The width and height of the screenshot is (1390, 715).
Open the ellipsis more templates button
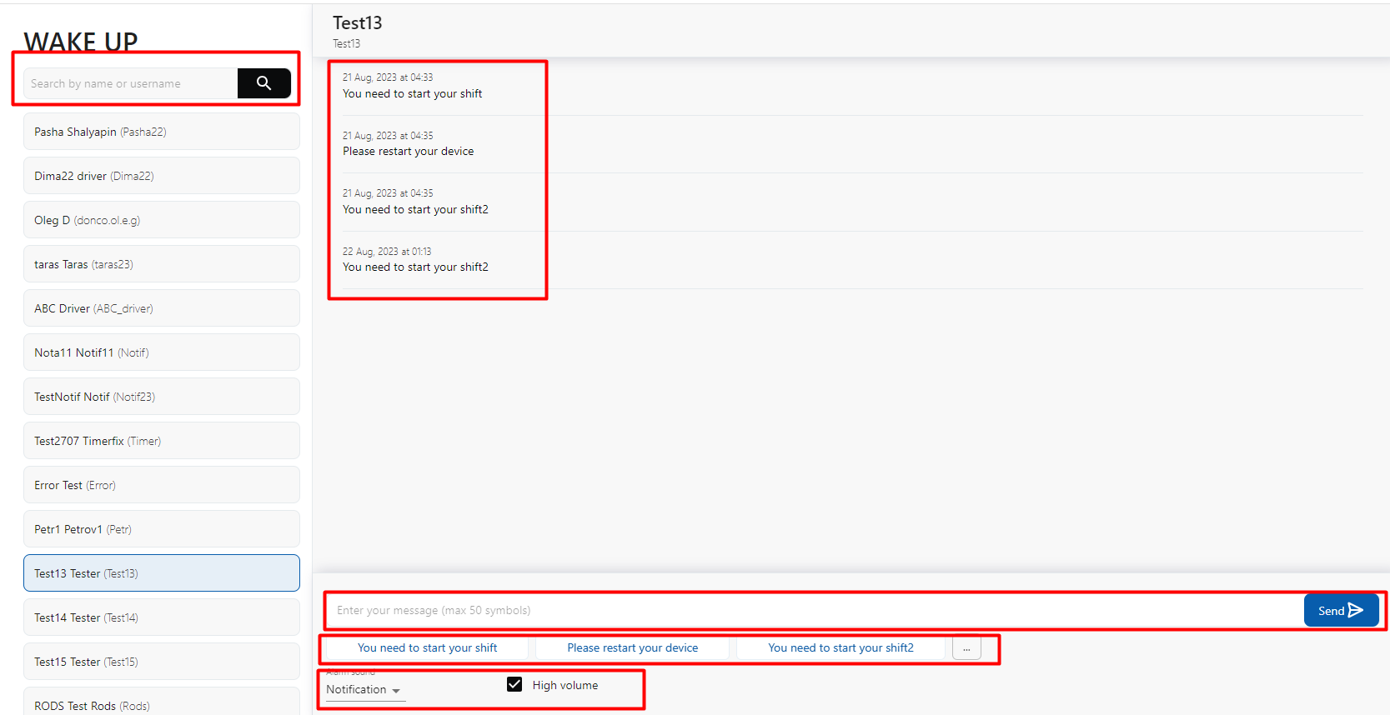click(966, 648)
